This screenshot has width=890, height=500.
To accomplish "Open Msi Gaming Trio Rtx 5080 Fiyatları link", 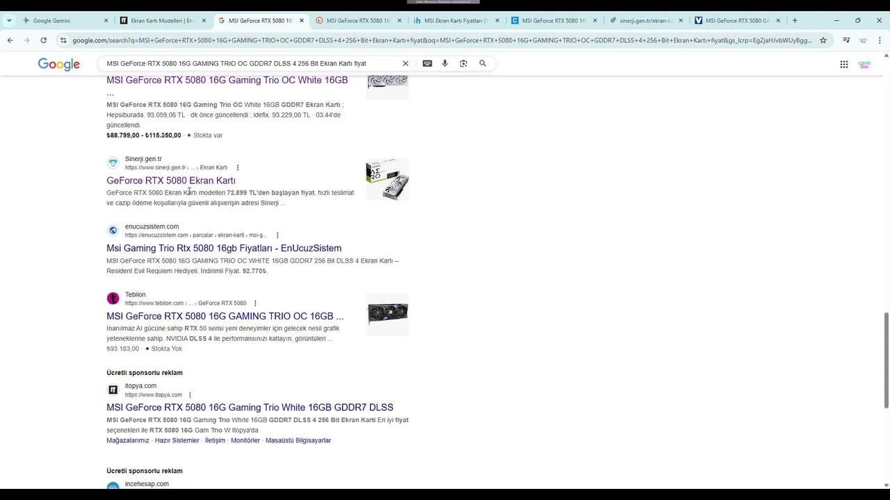I will click(x=224, y=248).
